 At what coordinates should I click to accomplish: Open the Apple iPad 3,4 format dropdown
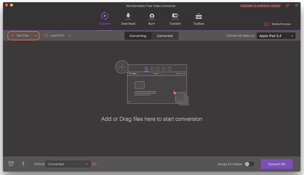[x=276, y=36]
